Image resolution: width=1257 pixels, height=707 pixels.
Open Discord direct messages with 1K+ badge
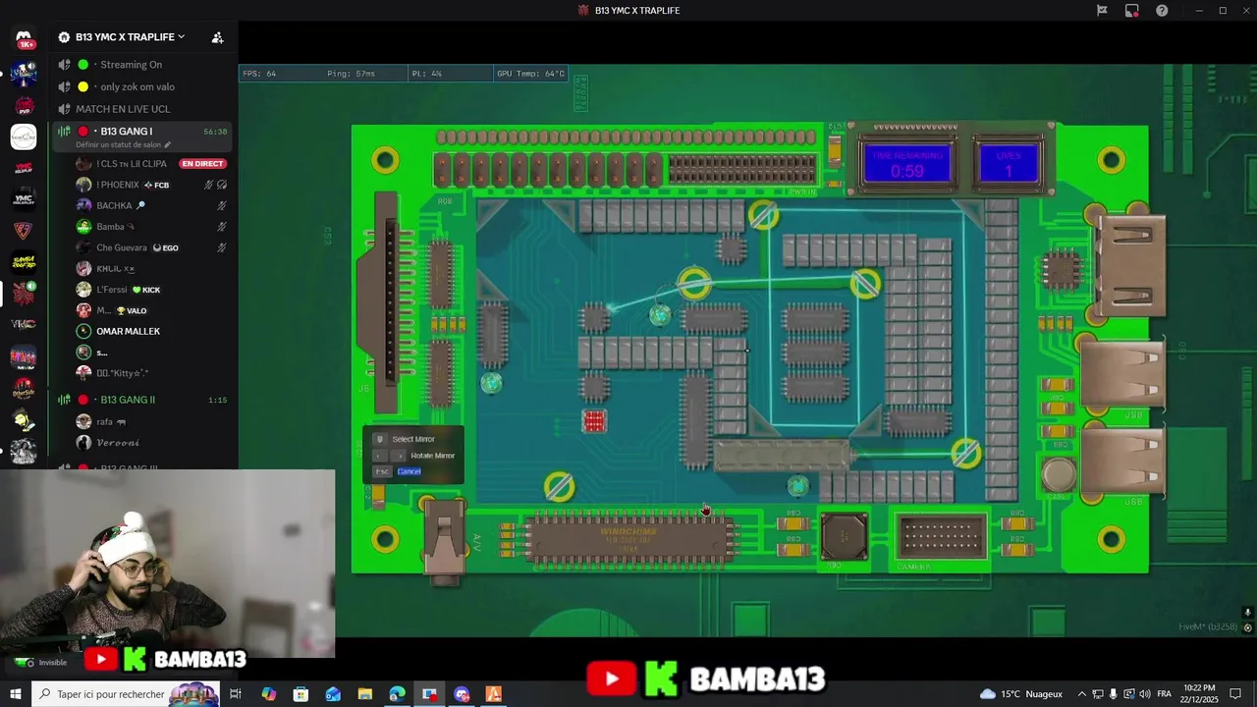pyautogui.click(x=24, y=38)
